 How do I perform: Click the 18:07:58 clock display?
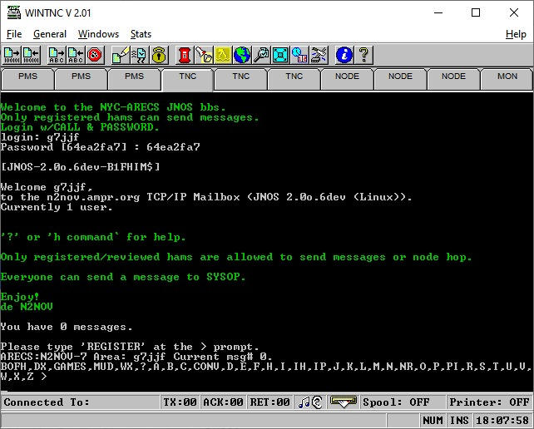pyautogui.click(x=502, y=421)
